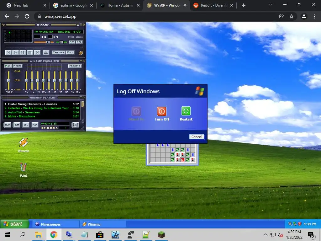The height and width of the screenshot is (241, 321).
Task: Switch to New Tab browser tab
Action: click(26, 5)
